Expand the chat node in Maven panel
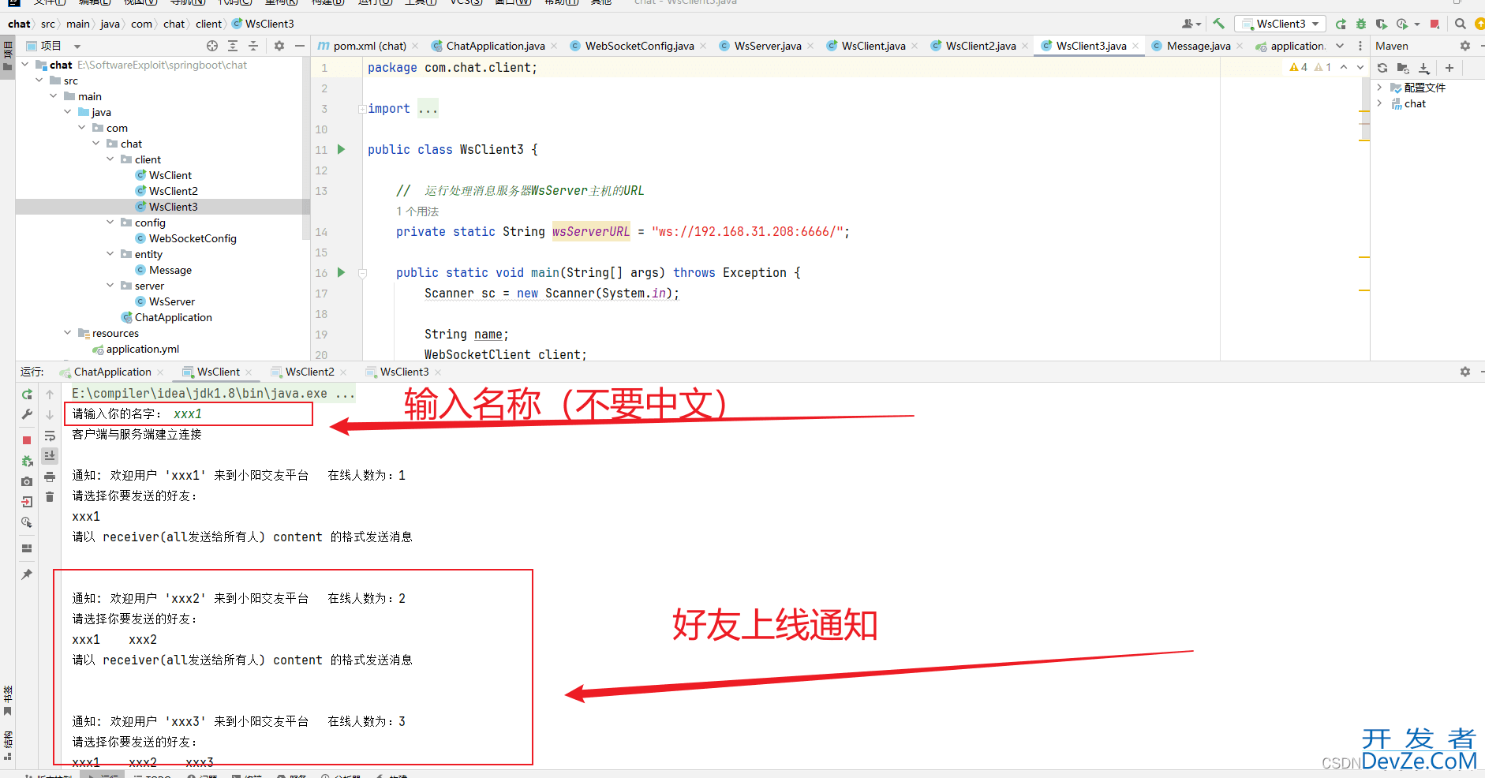The width and height of the screenshot is (1485, 778). point(1379,103)
